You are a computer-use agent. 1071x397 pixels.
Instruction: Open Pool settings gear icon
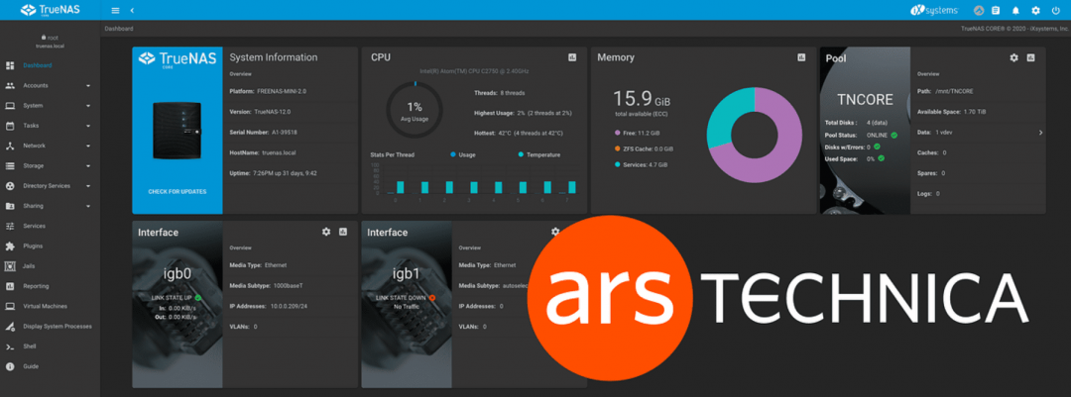pos(1013,58)
